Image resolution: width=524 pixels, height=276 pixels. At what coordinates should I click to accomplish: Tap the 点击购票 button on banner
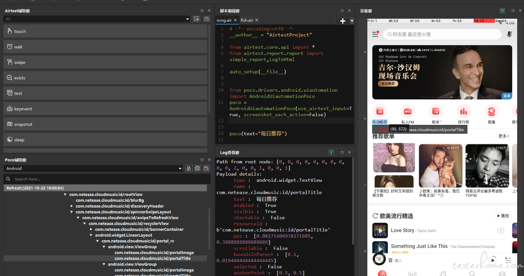[388, 84]
